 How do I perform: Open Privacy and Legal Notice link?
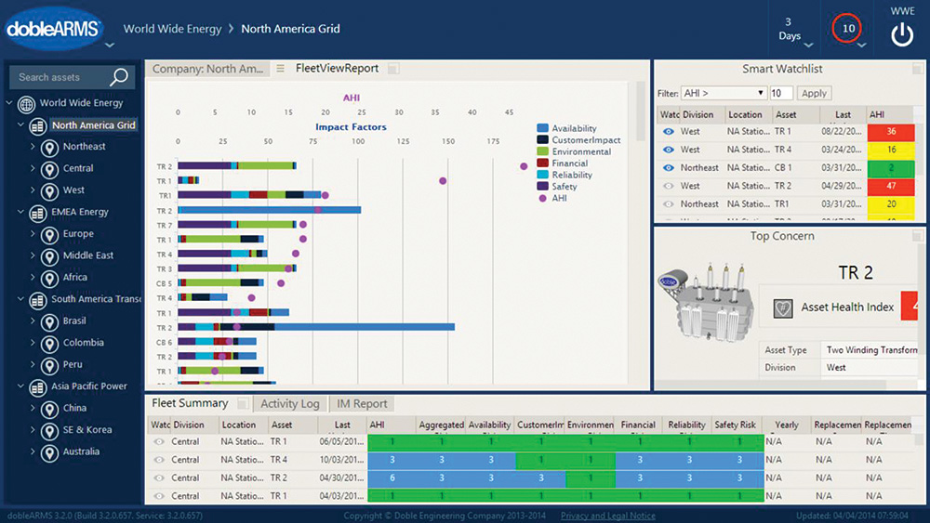(607, 516)
